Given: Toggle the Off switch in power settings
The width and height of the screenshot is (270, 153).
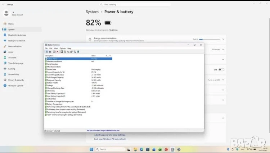Looking at the screenshot, I should (x=221, y=70).
